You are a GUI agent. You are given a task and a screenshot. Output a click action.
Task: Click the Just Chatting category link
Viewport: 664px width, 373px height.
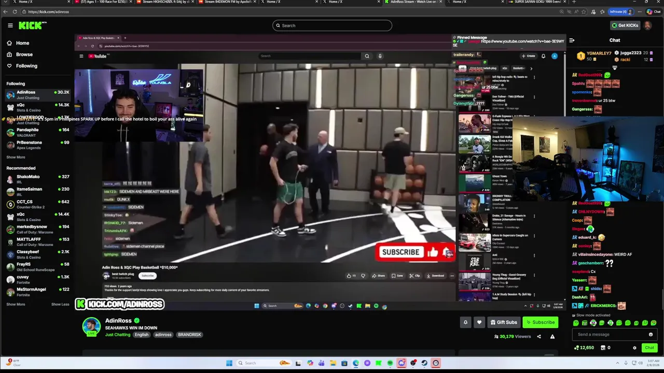118,335
